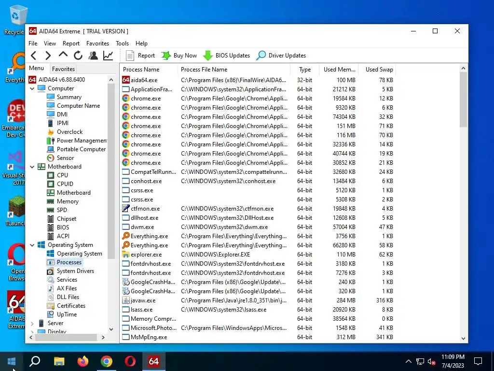
Task: Select the Processes tree item
Action: (x=64, y=262)
